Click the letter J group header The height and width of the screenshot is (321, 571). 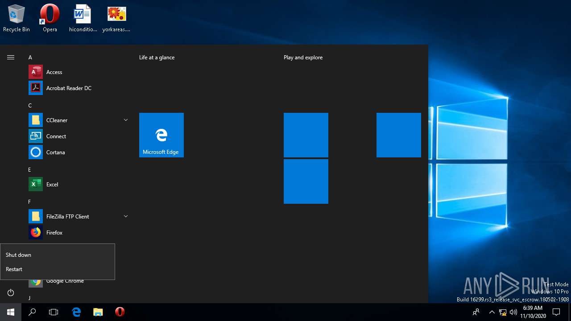coord(29,298)
